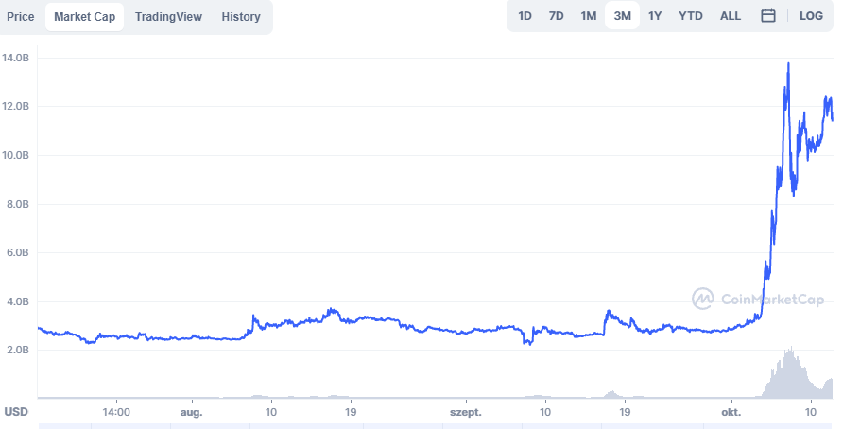Select the YTD range button
The width and height of the screenshot is (860, 429).
tap(691, 16)
